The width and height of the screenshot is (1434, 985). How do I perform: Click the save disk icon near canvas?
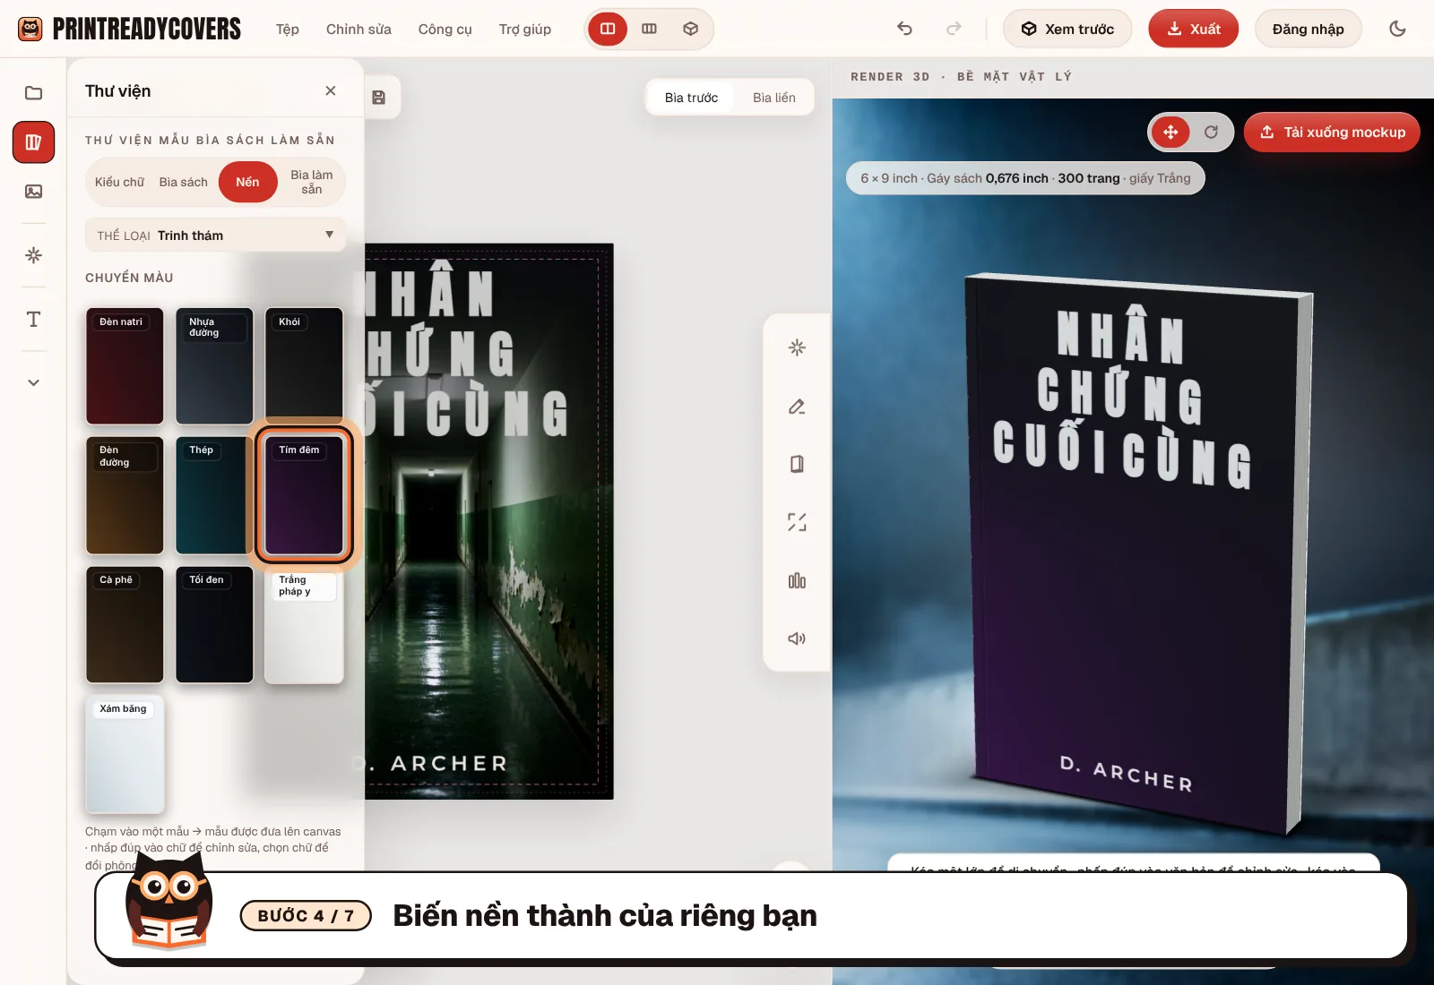pyautogui.click(x=379, y=98)
